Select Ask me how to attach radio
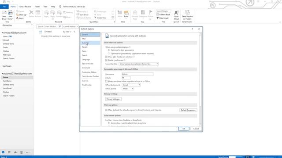Screen dimensions: 282x158 109,123
